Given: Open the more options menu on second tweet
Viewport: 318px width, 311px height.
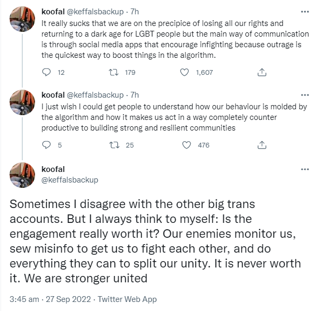Looking at the screenshot, I should (x=305, y=95).
